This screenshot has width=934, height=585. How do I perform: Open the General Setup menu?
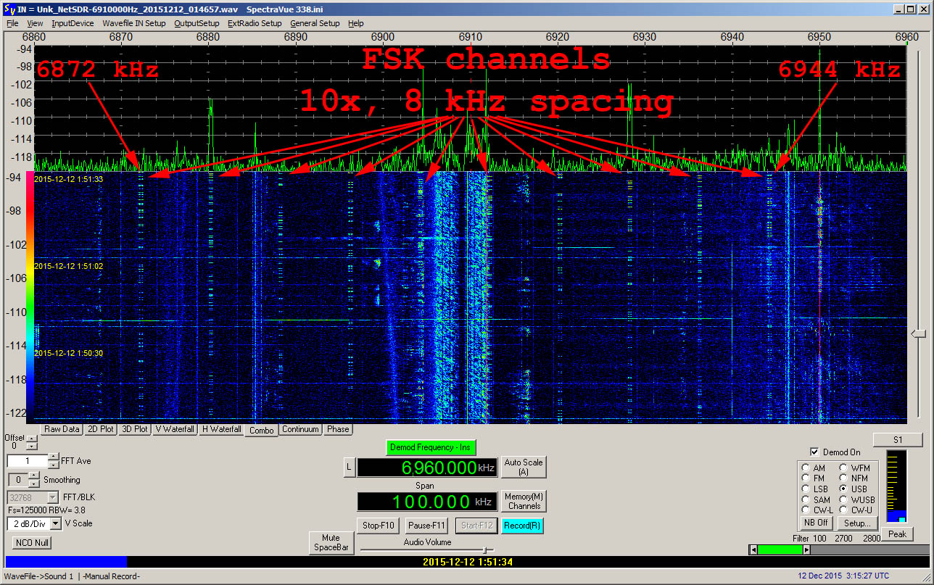point(315,23)
